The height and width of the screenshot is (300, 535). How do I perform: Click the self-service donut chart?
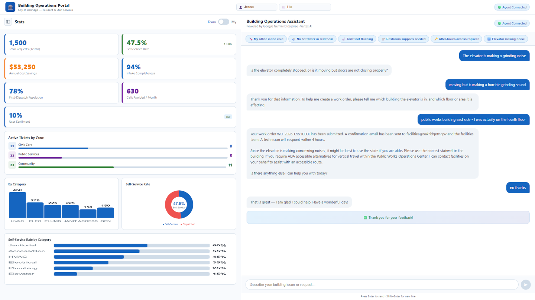tap(179, 204)
